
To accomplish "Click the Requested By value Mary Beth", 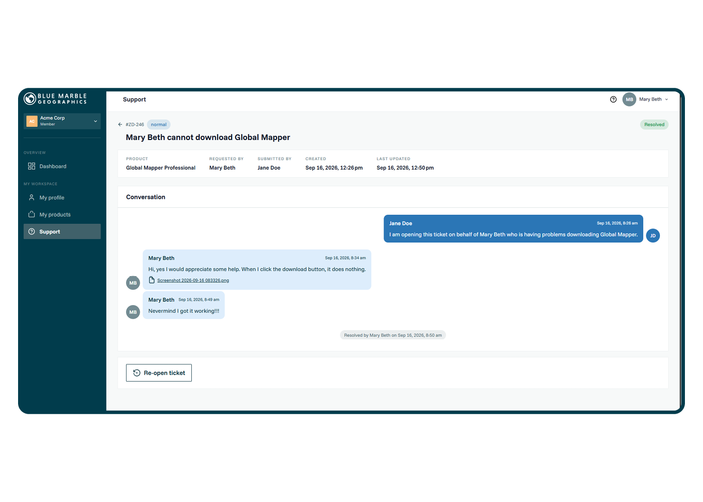I will (222, 168).
